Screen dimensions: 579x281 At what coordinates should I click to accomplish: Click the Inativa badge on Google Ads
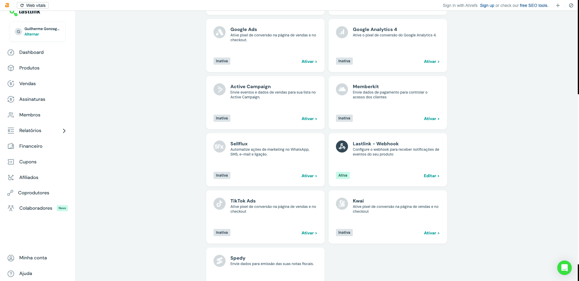click(x=222, y=61)
